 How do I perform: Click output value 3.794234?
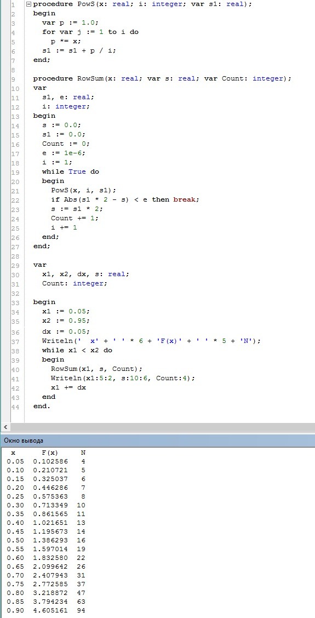coord(50,602)
